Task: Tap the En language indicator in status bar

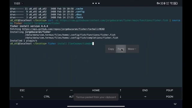Action: tap(158, 3)
